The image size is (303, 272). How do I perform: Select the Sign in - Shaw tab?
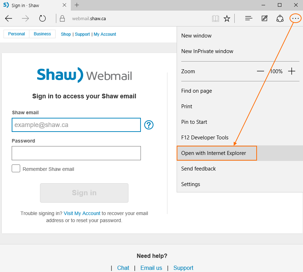coord(35,5)
